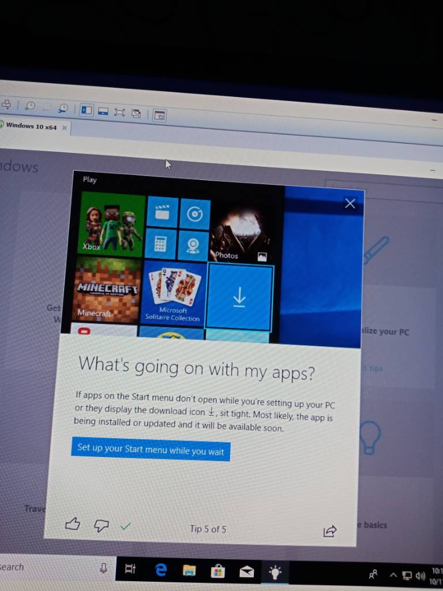Click the lightbulb icon behind the popup
The image size is (443, 591).
[x=370, y=437]
